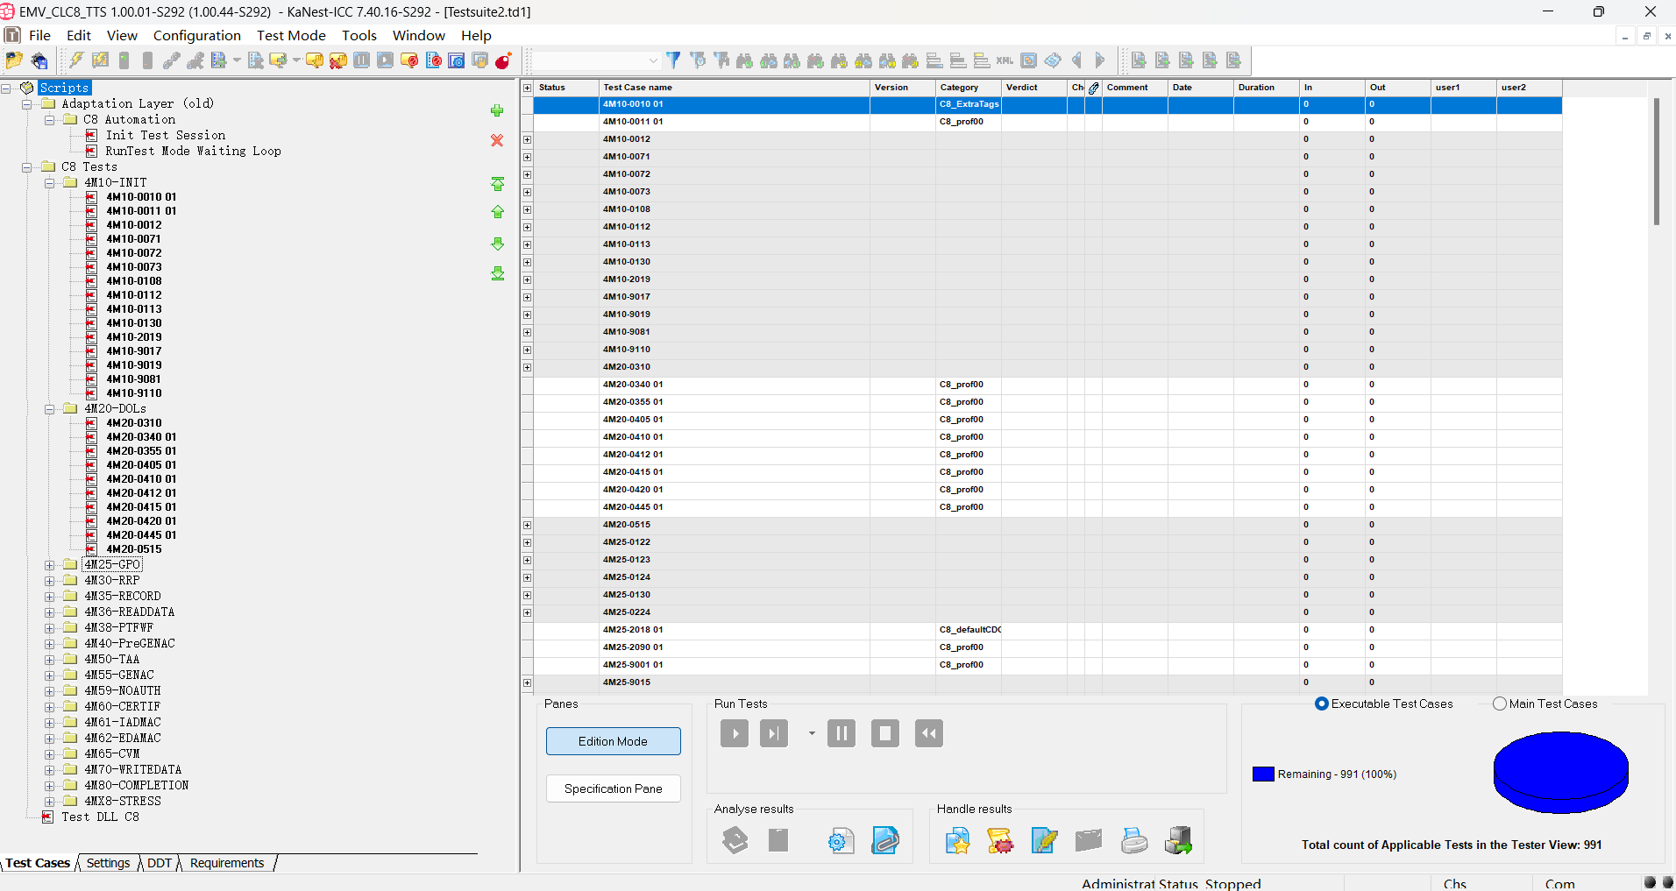1676x891 pixels.
Task: Open the Test Mode menu
Action: click(290, 35)
